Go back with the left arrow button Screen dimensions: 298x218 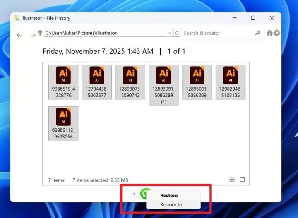pyautogui.click(x=19, y=35)
